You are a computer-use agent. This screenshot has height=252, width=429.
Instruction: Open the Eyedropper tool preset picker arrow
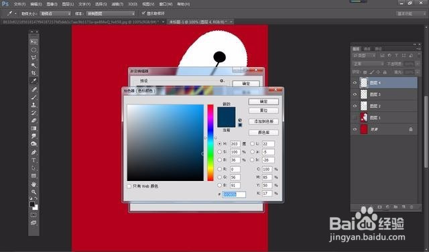[15, 13]
